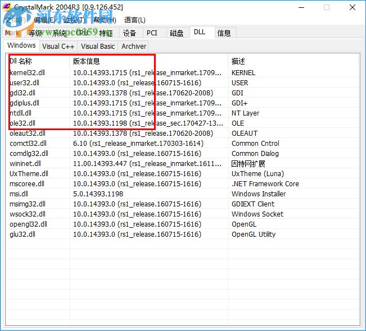
Task: Open the 监视(T) menu
Action: pos(75,20)
